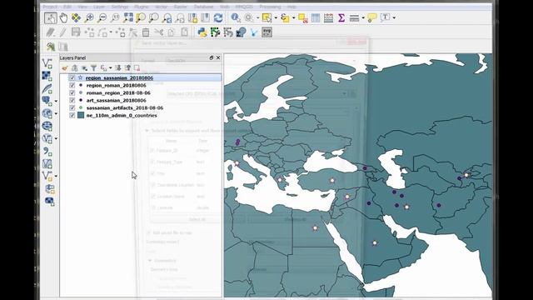This screenshot has width=533, height=300.
Task: Deselect features from all layers
Action: point(303,17)
